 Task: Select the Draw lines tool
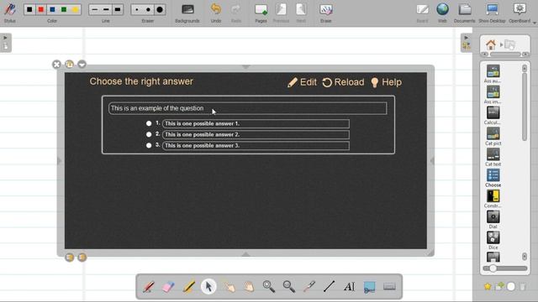[329, 286]
